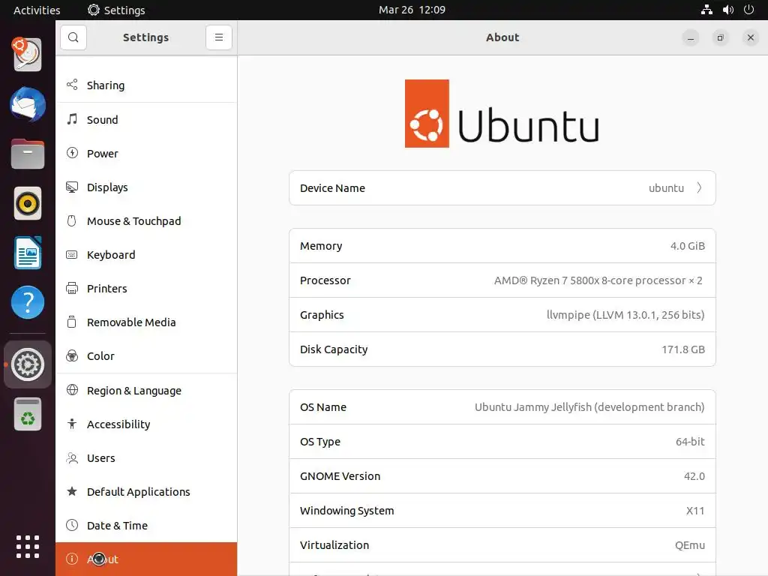Select the Sound speaker icon in sidebar
Viewport: 768px width, 576px height.
pyautogui.click(x=72, y=119)
